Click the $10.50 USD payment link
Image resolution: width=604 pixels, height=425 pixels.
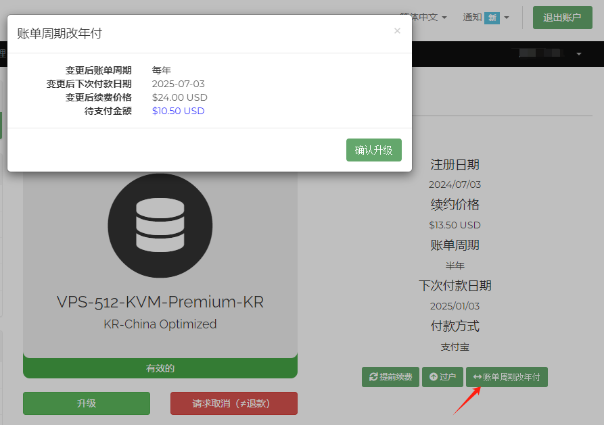178,111
